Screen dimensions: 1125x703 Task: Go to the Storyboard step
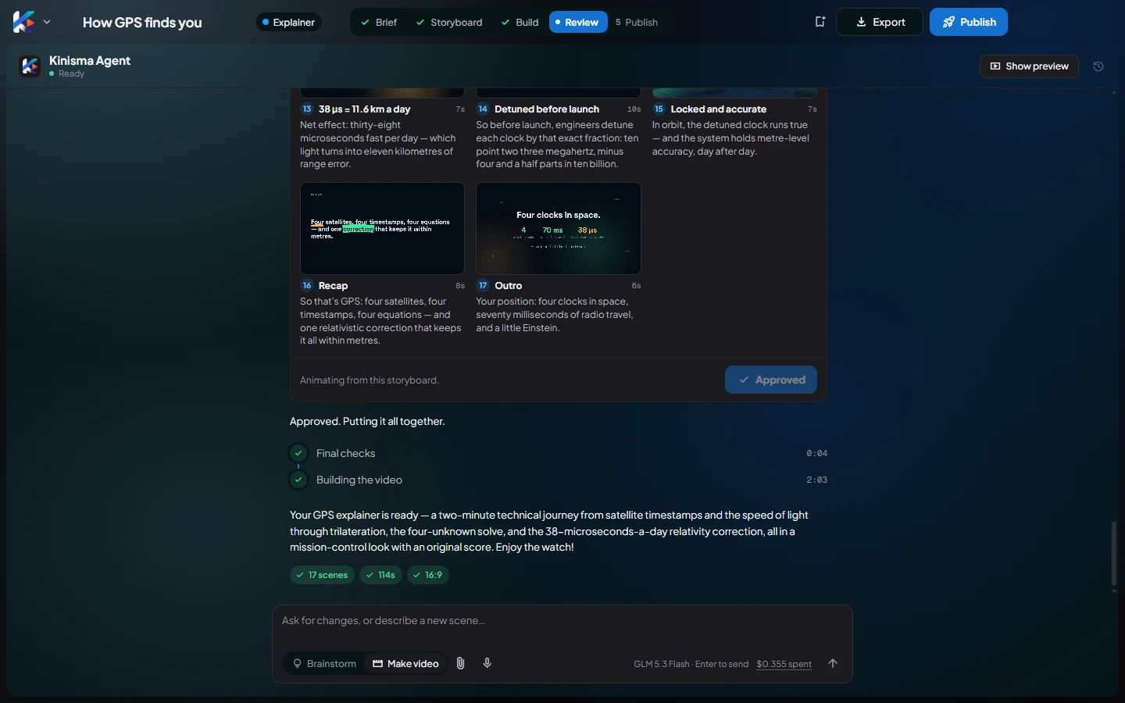449,22
